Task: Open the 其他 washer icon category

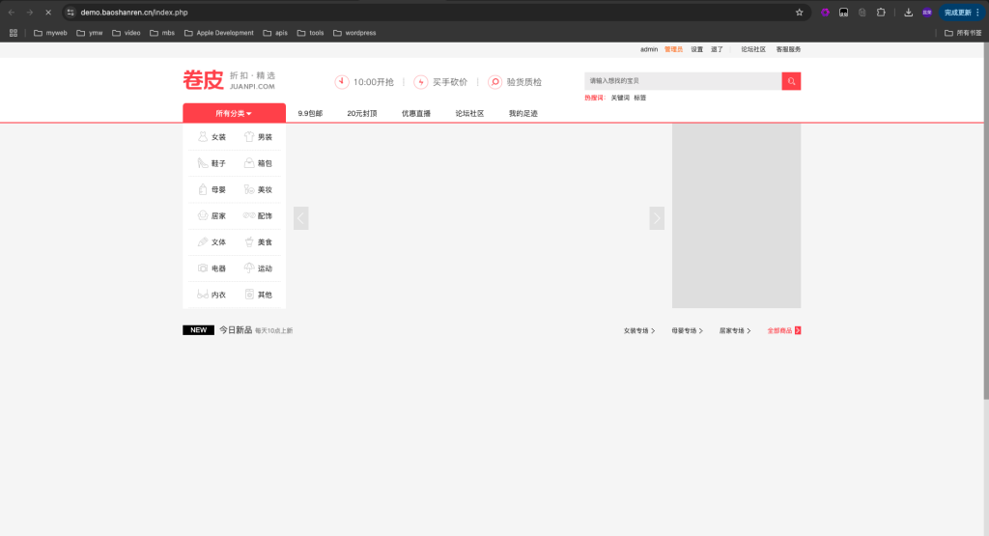Action: [x=249, y=295]
